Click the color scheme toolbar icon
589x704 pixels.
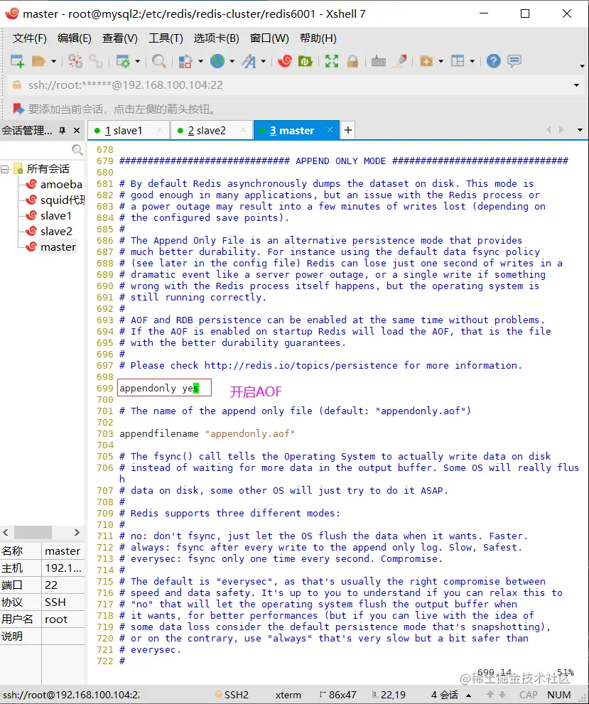pyautogui.click(x=185, y=61)
